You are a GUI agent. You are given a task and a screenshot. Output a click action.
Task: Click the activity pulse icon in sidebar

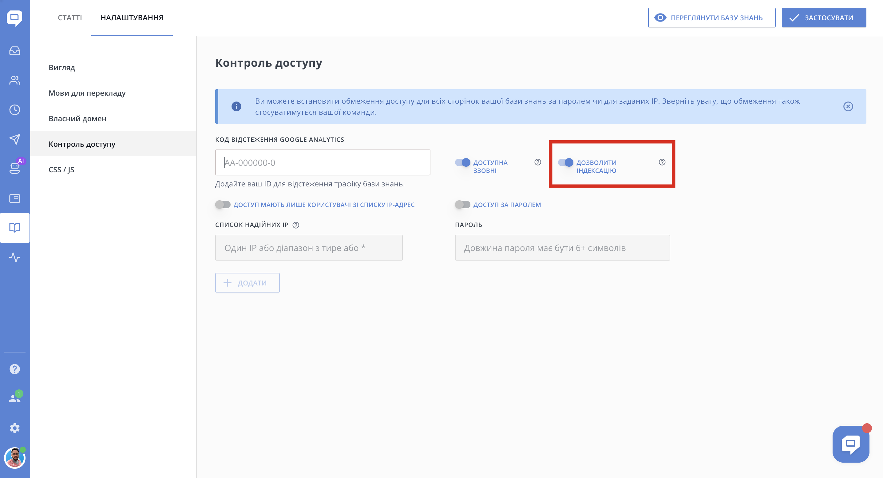(x=15, y=257)
